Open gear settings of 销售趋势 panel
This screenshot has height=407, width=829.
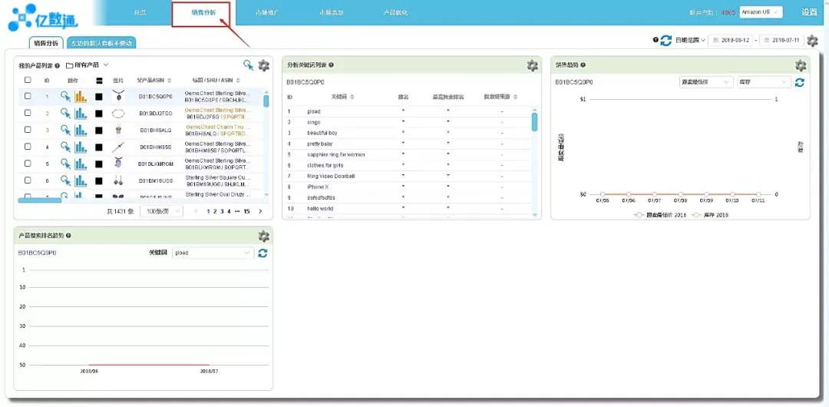[x=801, y=65]
